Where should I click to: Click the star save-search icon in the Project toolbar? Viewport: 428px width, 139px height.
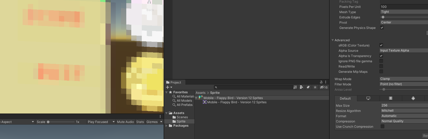(x=315, y=87)
